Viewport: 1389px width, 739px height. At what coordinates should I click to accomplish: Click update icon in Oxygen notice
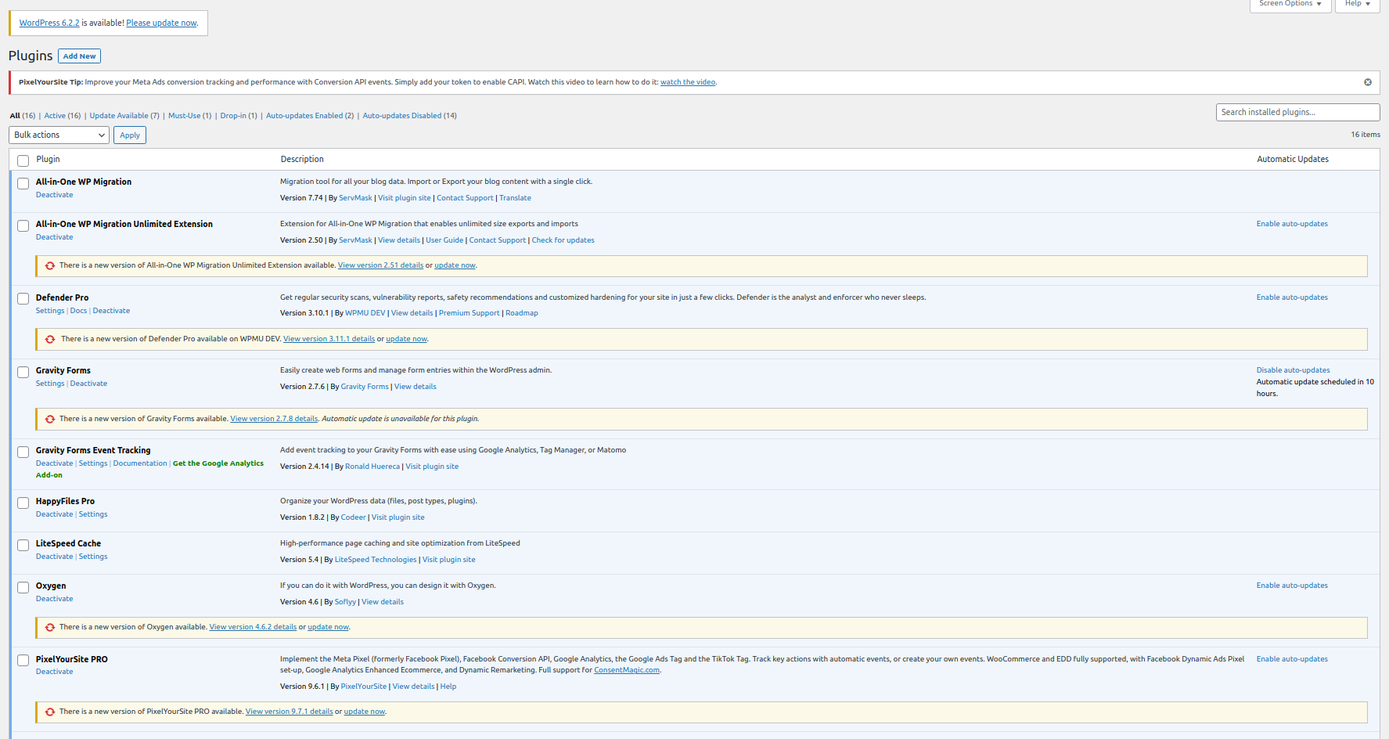(50, 627)
